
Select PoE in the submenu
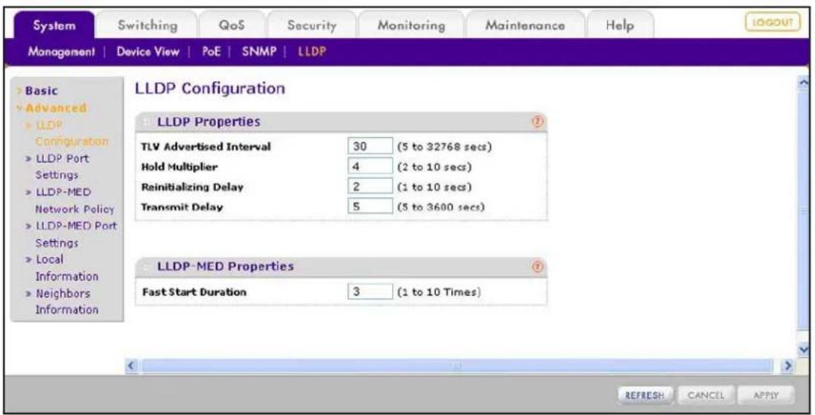coord(211,52)
